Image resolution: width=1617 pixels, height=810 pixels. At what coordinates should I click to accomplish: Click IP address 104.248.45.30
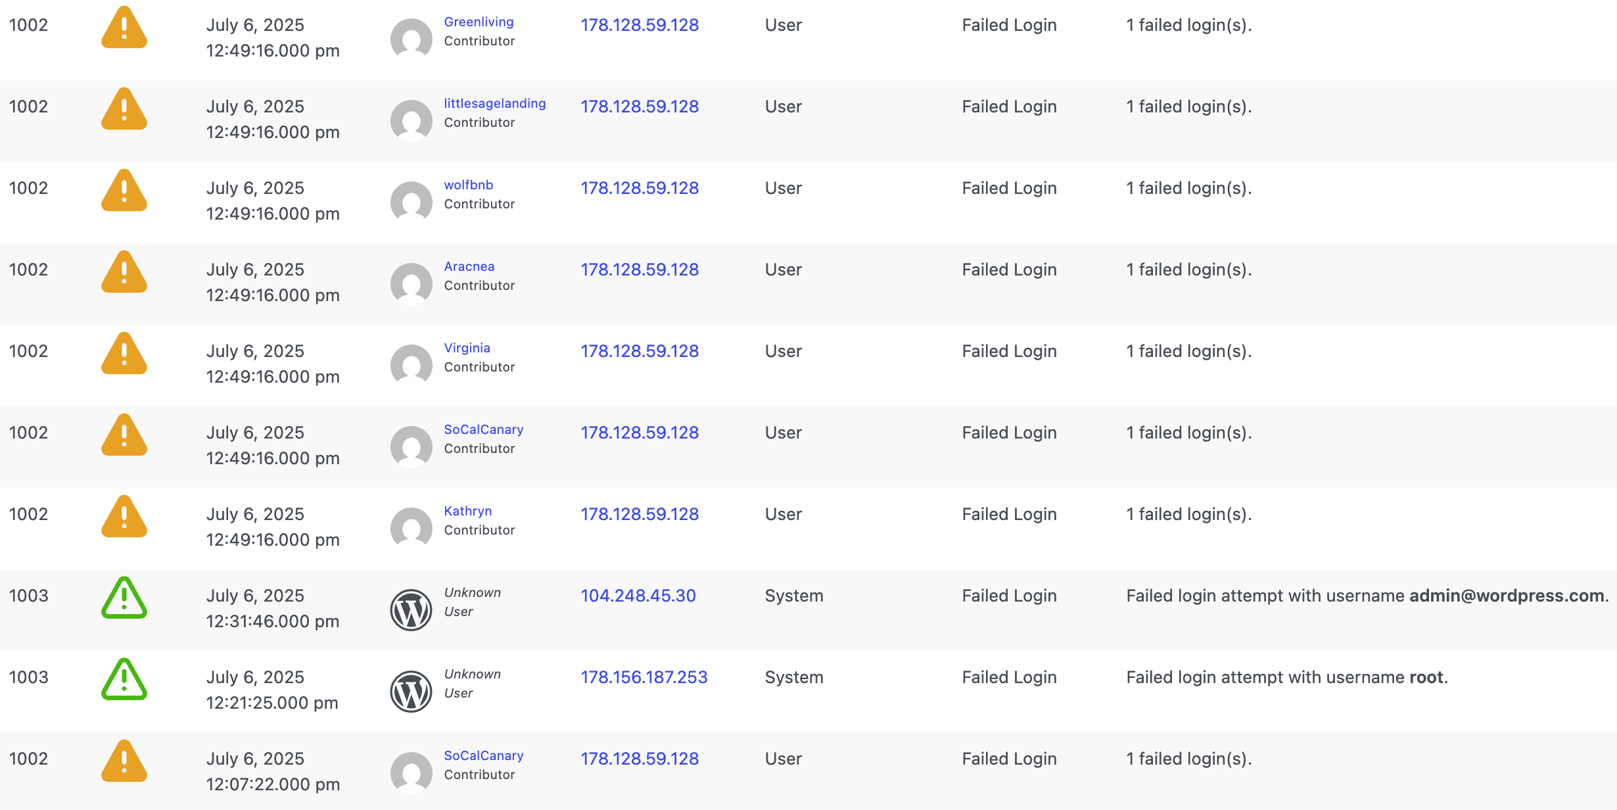coord(638,596)
